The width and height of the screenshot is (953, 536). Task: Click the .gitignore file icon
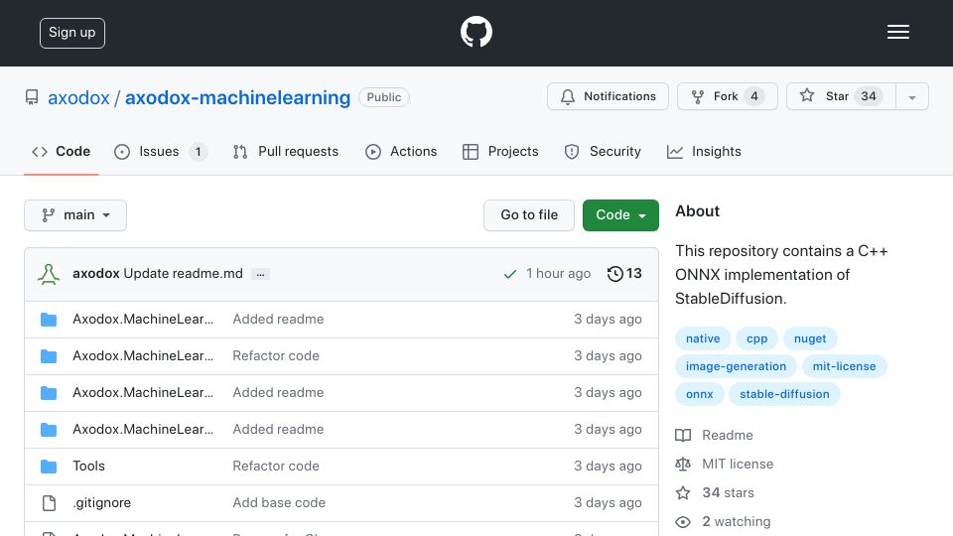(x=49, y=502)
